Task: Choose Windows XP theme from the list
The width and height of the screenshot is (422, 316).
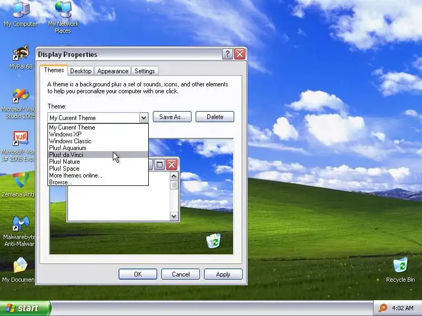Action: click(98, 134)
